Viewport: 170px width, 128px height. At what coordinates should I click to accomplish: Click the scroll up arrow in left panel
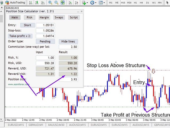click(x=1, y=11)
